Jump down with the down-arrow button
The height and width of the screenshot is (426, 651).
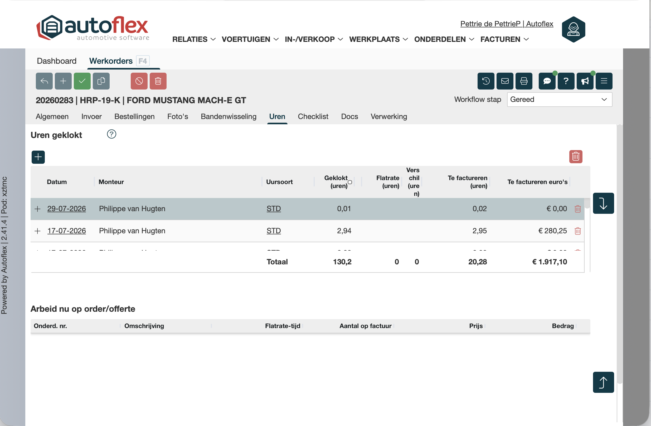(603, 203)
